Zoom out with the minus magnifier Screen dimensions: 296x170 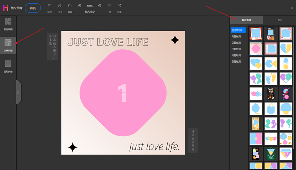click(x=100, y=6)
